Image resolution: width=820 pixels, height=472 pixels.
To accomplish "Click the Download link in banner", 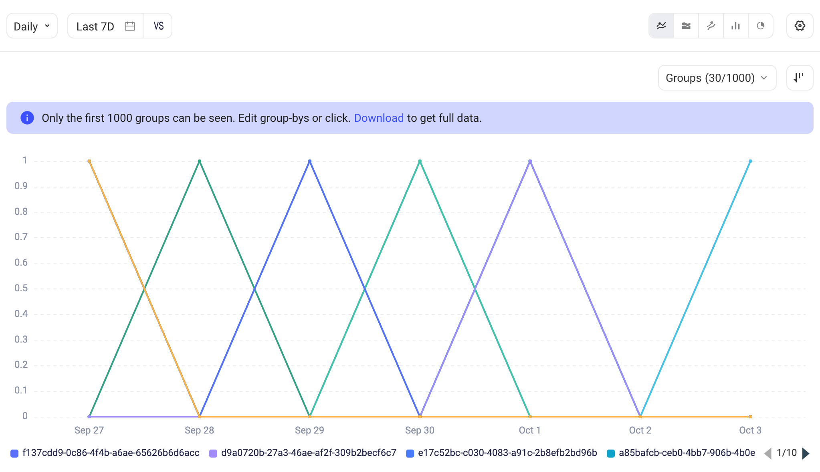I will point(379,118).
